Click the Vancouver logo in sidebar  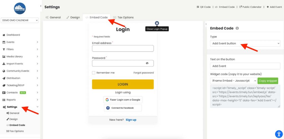[20, 8]
